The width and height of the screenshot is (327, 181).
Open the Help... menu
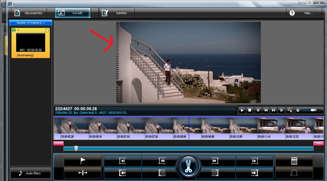coord(304,13)
